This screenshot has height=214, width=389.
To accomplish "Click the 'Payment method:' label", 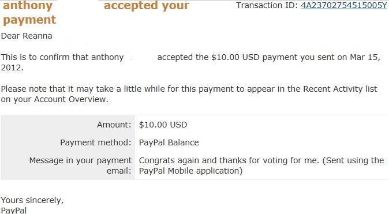I will [x=96, y=142].
